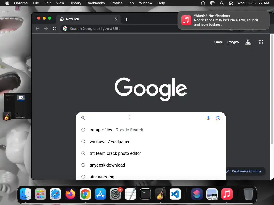
Task: Click the Music Notifications banner
Action: pos(223,20)
